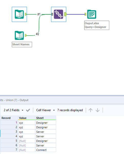Select the #1 connection label

pyautogui.click(x=39, y=14)
